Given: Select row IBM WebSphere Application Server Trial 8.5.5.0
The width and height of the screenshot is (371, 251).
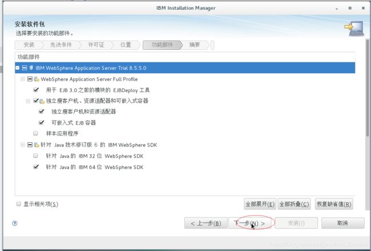Looking at the screenshot, I should 185,68.
